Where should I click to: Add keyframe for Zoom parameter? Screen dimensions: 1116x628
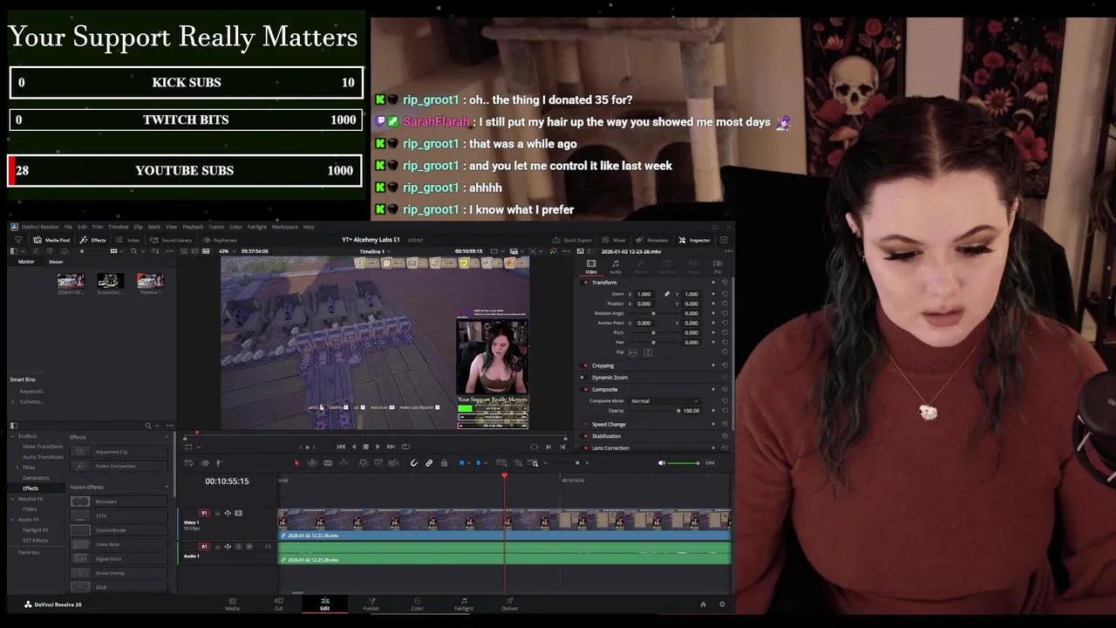(713, 294)
